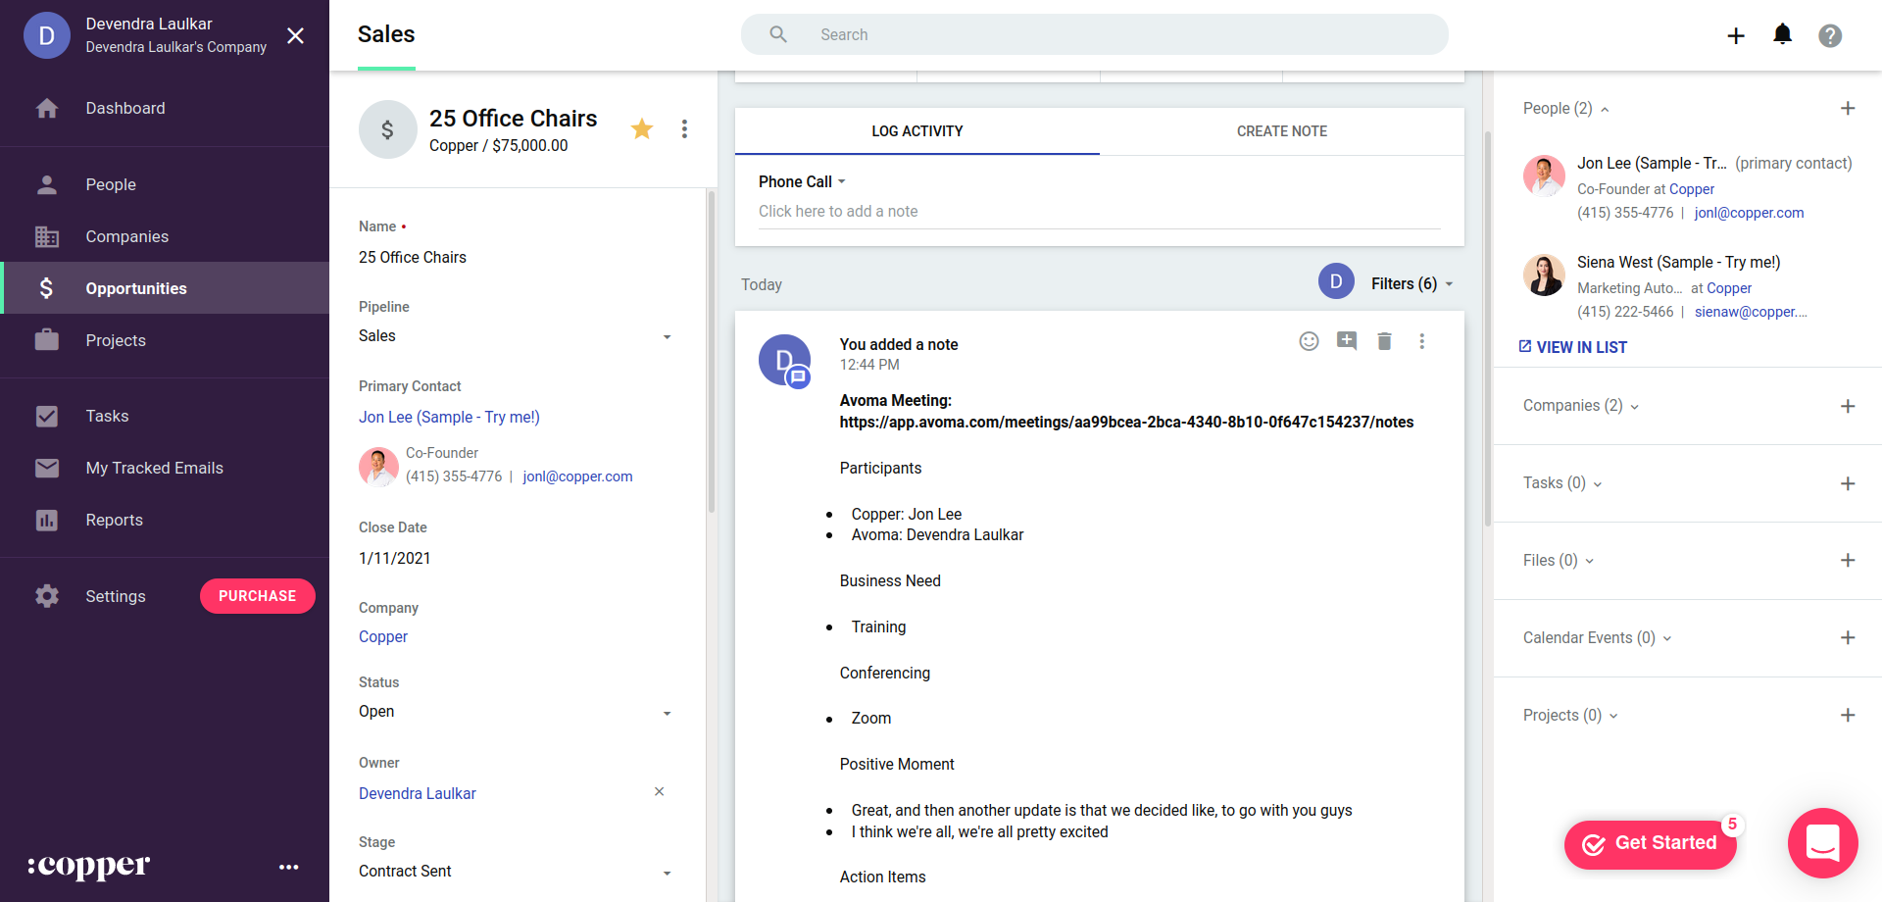Screen dimensions: 1882x902
Task: Click here to add a note field
Action: pyautogui.click(x=1100, y=212)
